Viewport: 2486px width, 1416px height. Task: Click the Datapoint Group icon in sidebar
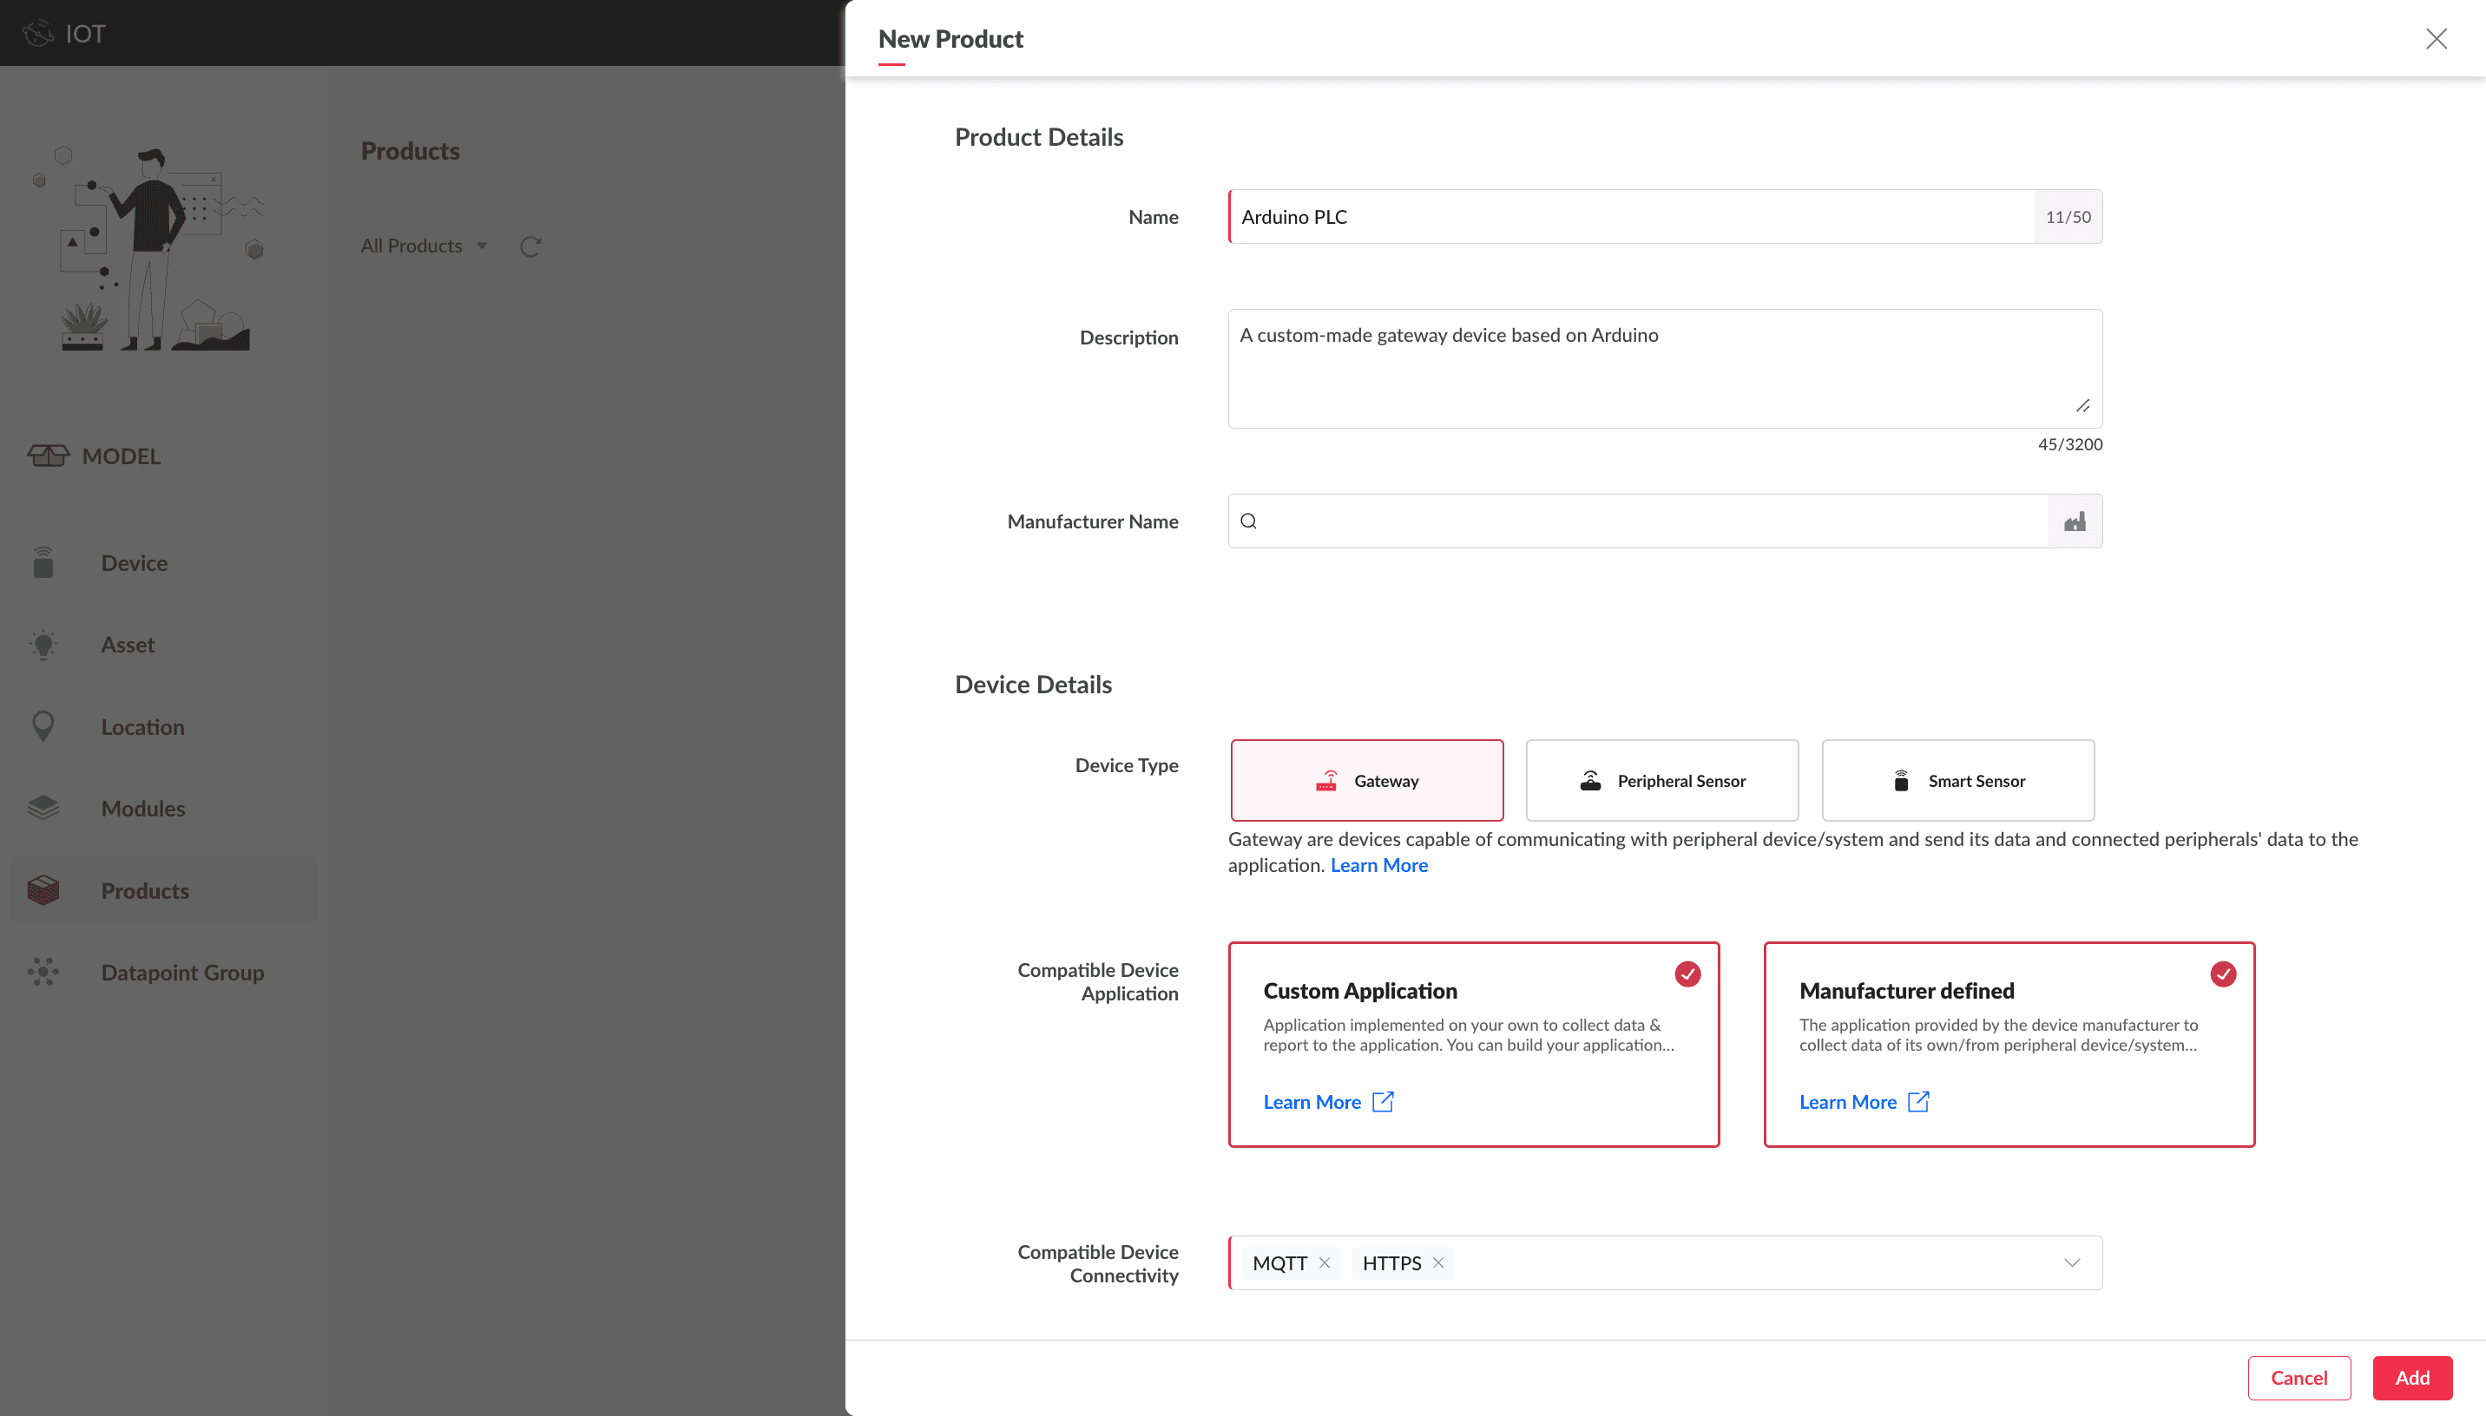click(43, 973)
